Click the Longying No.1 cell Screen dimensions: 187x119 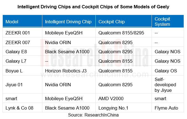[x=124, y=108]
